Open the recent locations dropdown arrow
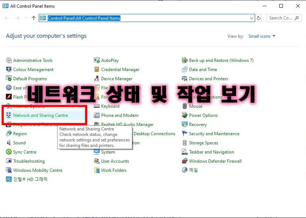306x218 pixels. point(26,18)
